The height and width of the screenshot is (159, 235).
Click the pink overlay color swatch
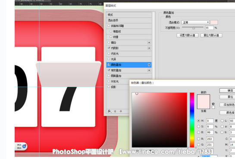point(214,22)
